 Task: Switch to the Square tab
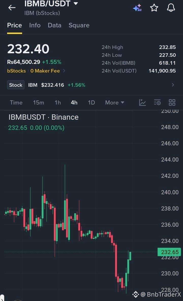(x=79, y=25)
